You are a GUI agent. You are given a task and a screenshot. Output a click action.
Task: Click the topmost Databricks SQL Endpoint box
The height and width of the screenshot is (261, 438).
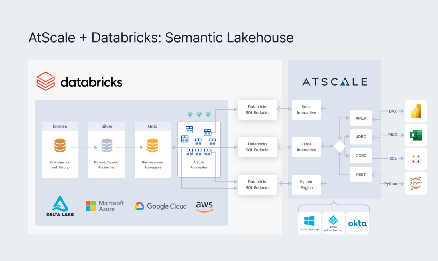tap(257, 110)
